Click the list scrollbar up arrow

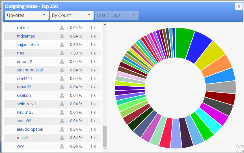(105, 24)
